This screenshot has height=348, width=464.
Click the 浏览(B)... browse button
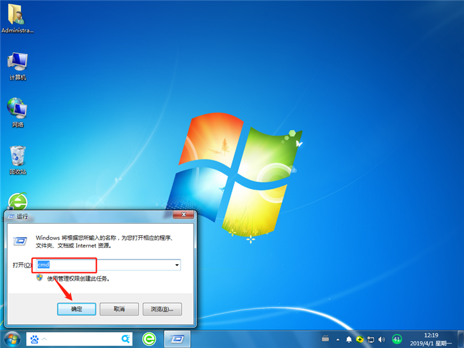(162, 309)
